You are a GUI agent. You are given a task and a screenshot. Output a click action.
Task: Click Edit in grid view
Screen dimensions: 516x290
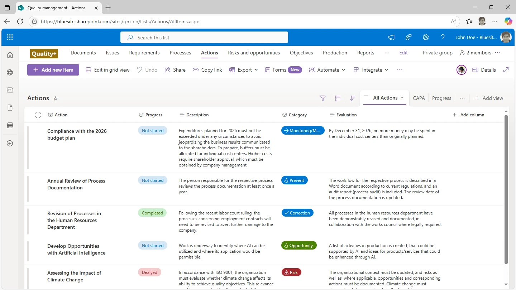pos(107,70)
